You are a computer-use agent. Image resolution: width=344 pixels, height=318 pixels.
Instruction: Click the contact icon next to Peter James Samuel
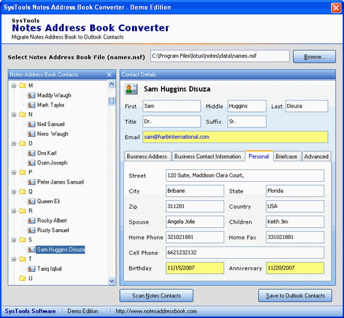pyautogui.click(x=31, y=182)
